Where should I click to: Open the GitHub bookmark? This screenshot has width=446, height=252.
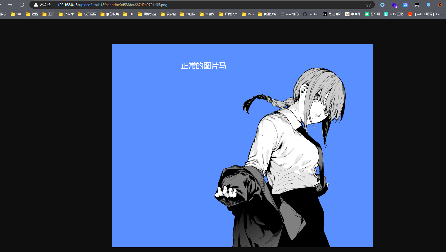point(311,14)
